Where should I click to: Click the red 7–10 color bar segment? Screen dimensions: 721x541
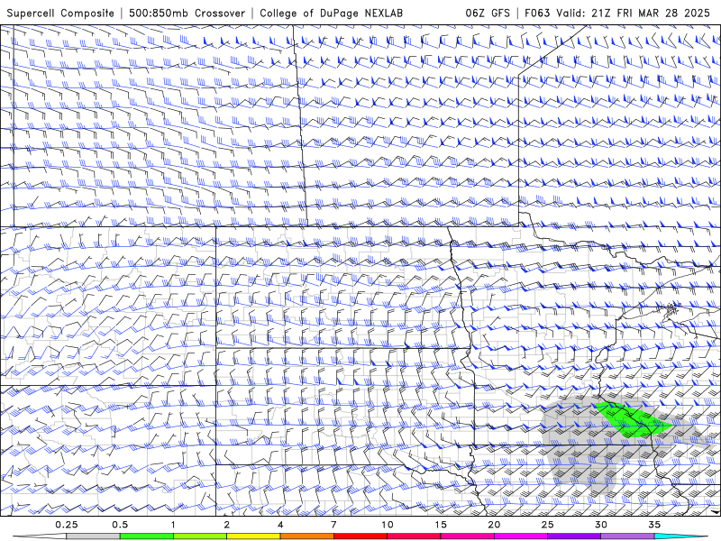(x=360, y=536)
